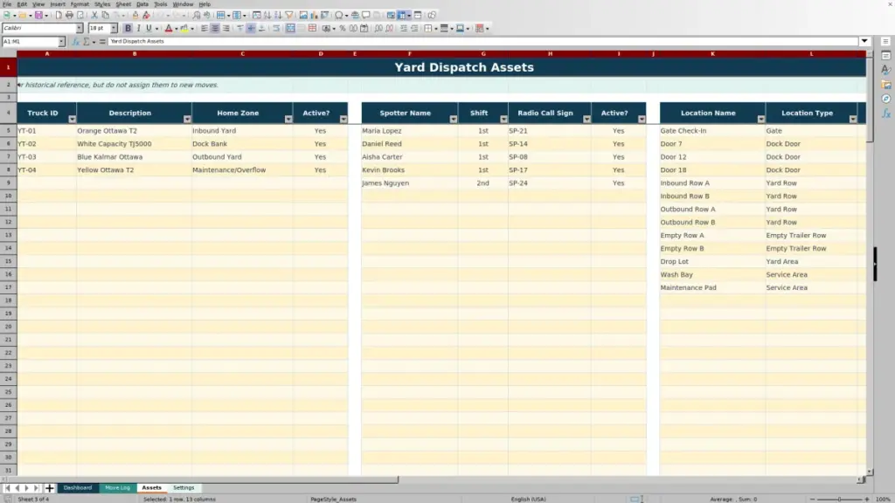Click the Sort Descending icon

pyautogui.click(x=278, y=15)
